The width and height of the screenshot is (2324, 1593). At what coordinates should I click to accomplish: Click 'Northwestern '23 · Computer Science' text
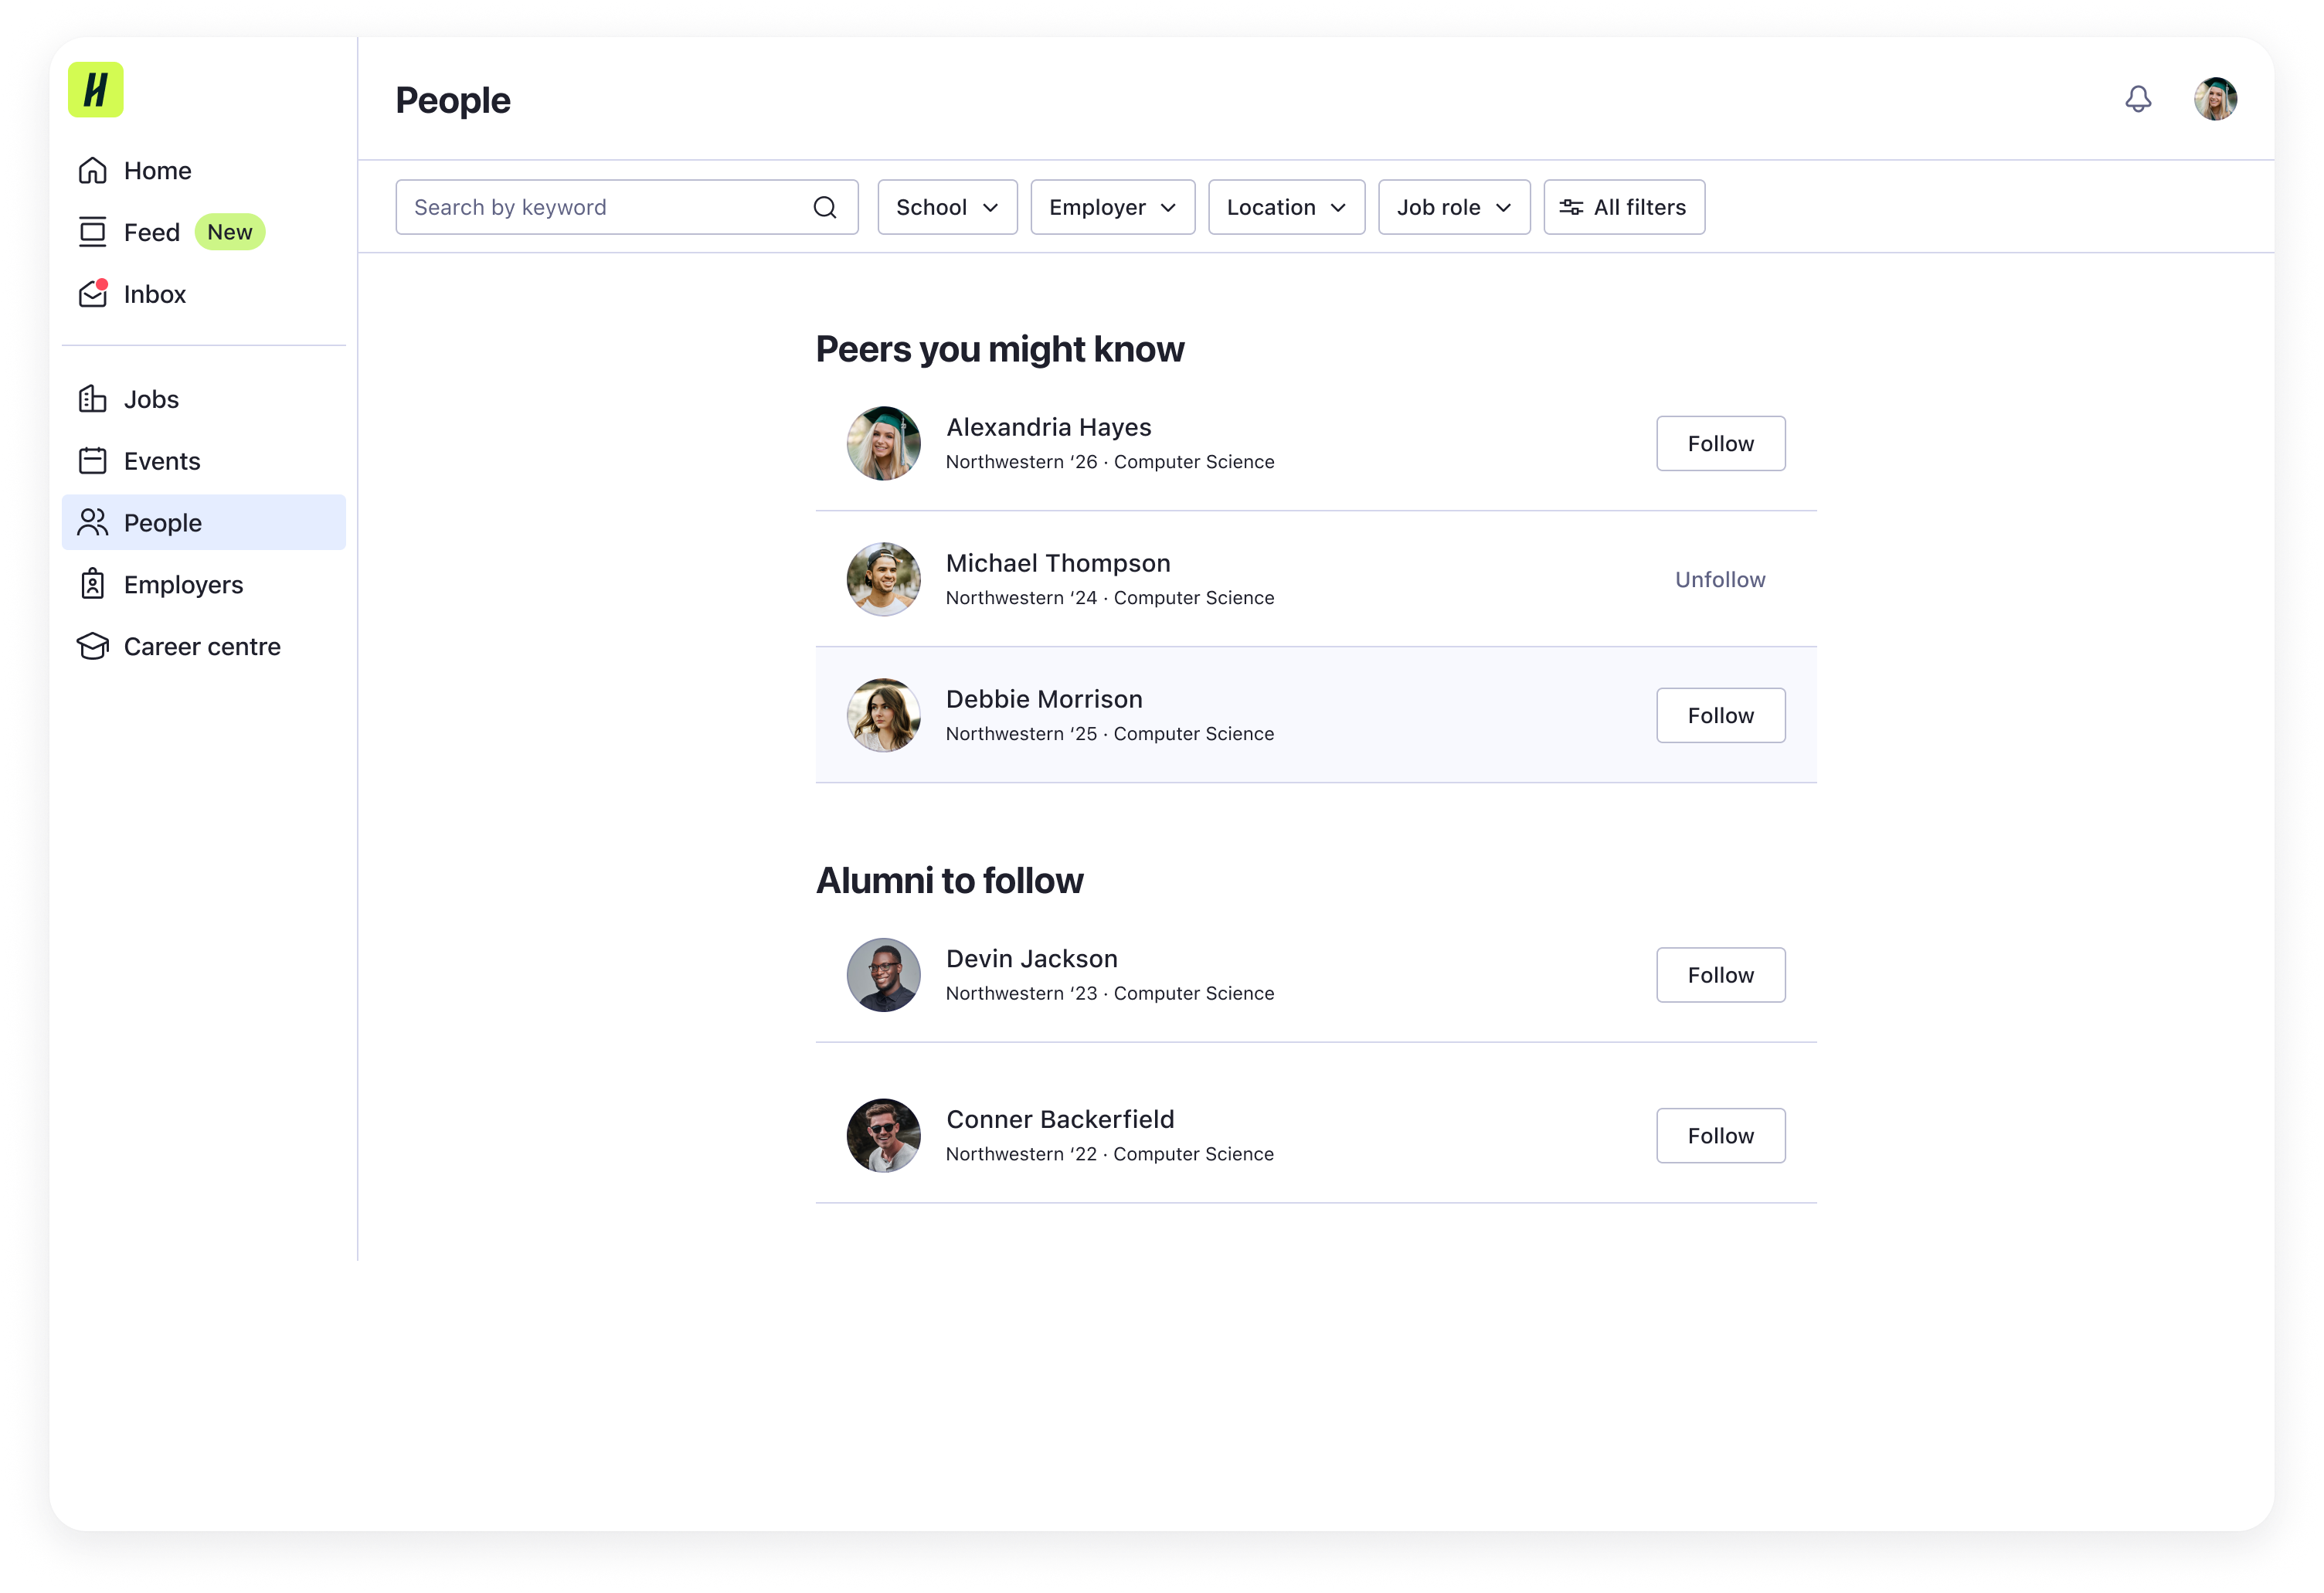[1110, 993]
